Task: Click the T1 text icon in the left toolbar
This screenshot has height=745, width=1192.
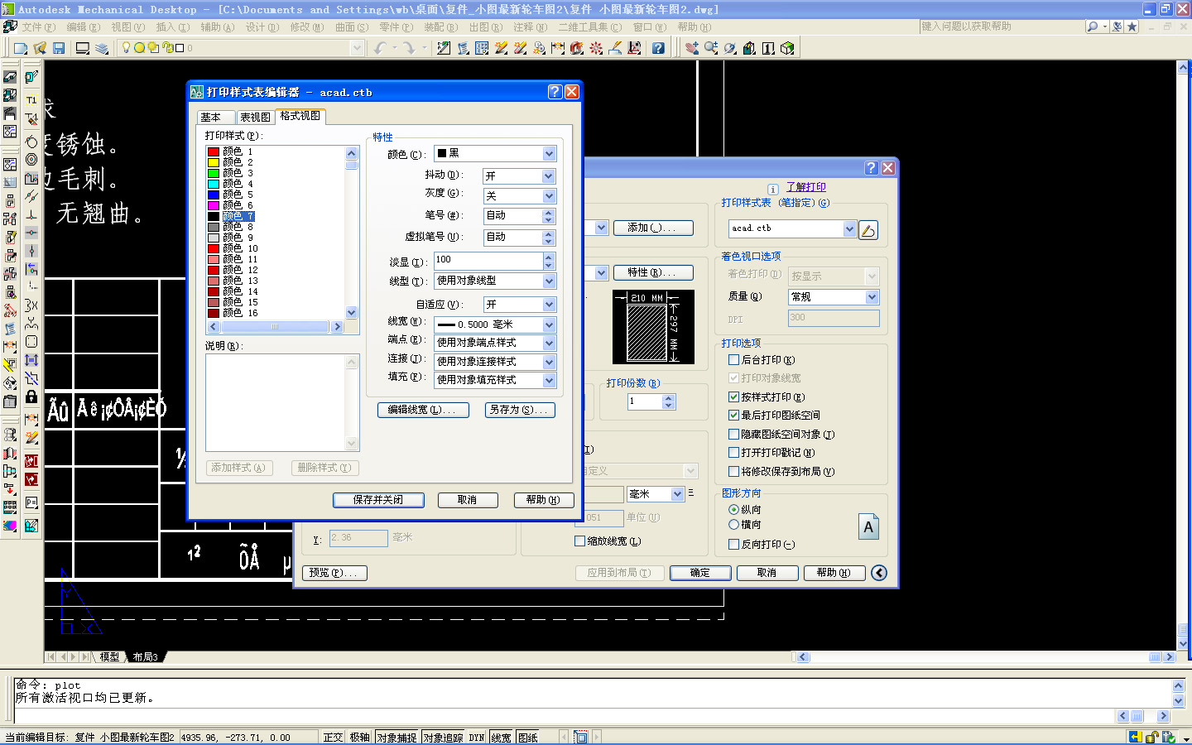Action: point(31,100)
